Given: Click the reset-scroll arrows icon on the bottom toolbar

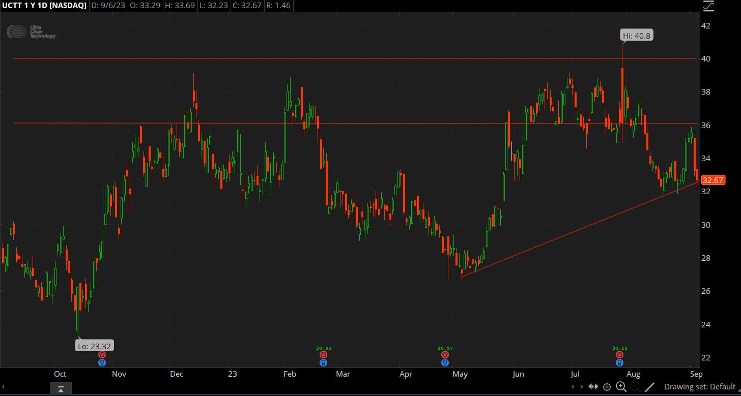Looking at the screenshot, I should point(593,387).
